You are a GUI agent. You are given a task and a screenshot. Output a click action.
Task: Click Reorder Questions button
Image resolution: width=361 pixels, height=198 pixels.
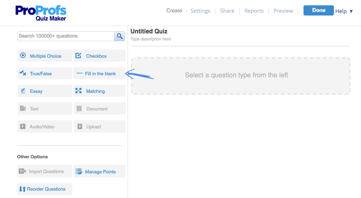coord(45,189)
